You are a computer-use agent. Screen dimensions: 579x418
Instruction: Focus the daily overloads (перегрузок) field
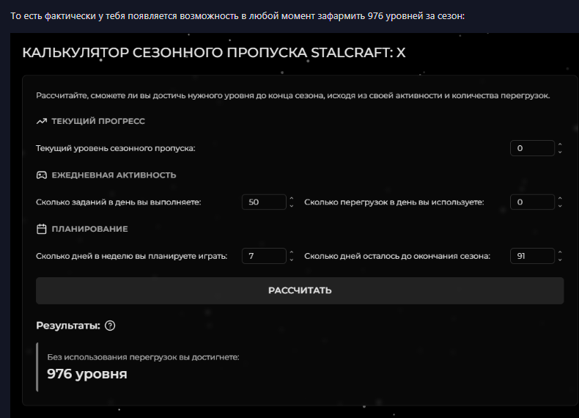(532, 202)
